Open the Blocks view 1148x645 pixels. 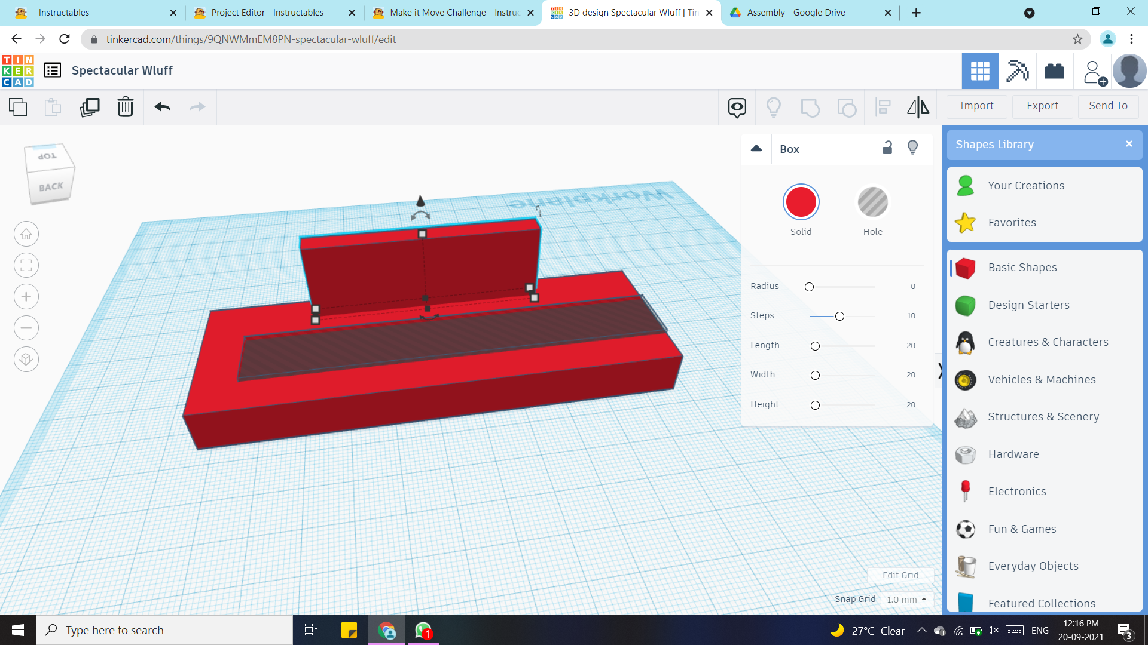click(1017, 71)
